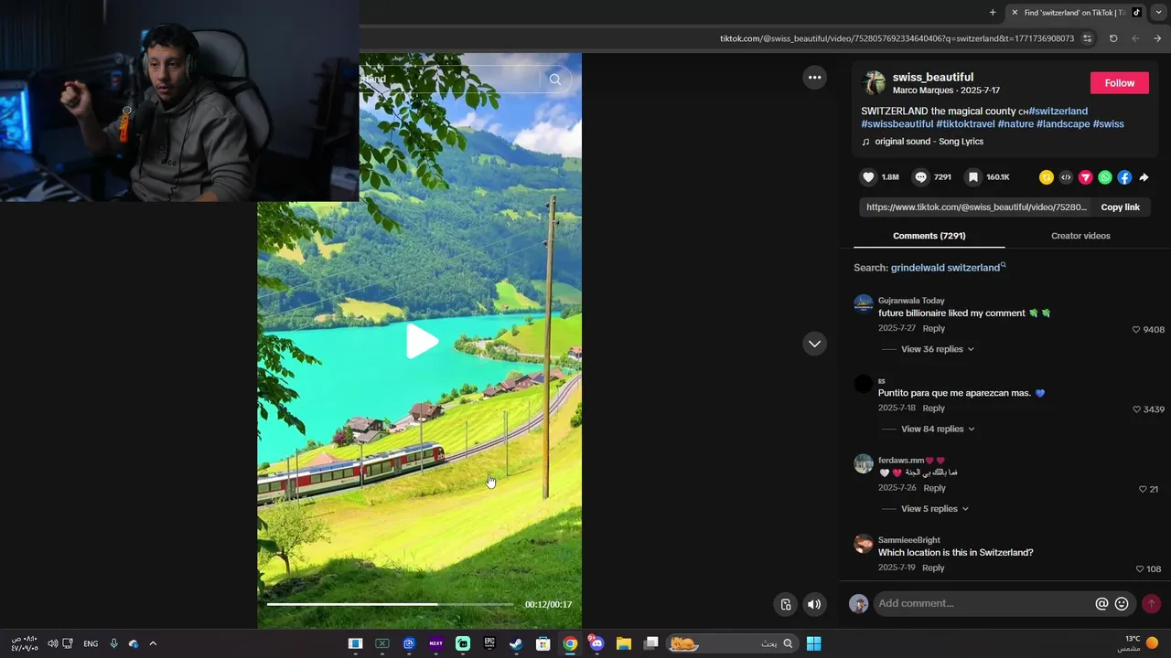Post comment with the red arrow button

tap(1151, 603)
